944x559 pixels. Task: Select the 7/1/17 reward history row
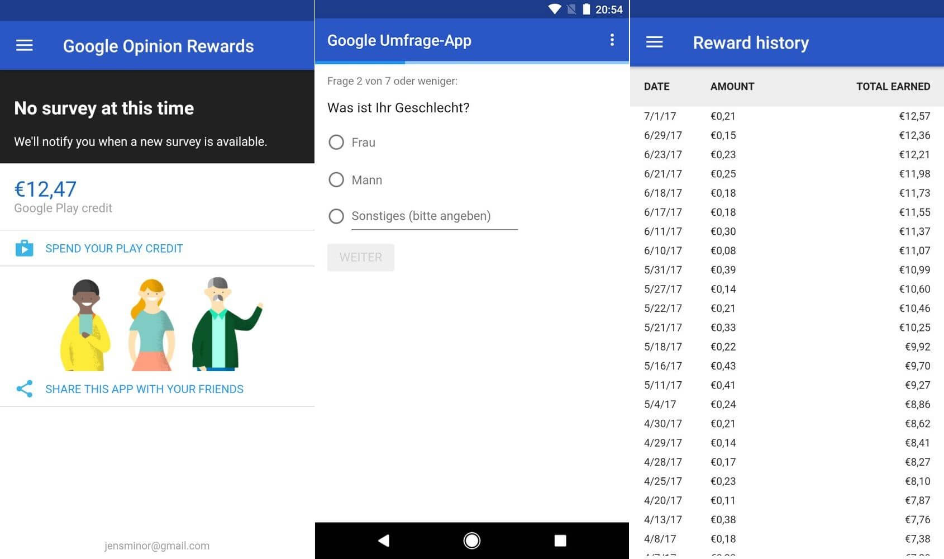[786, 116]
